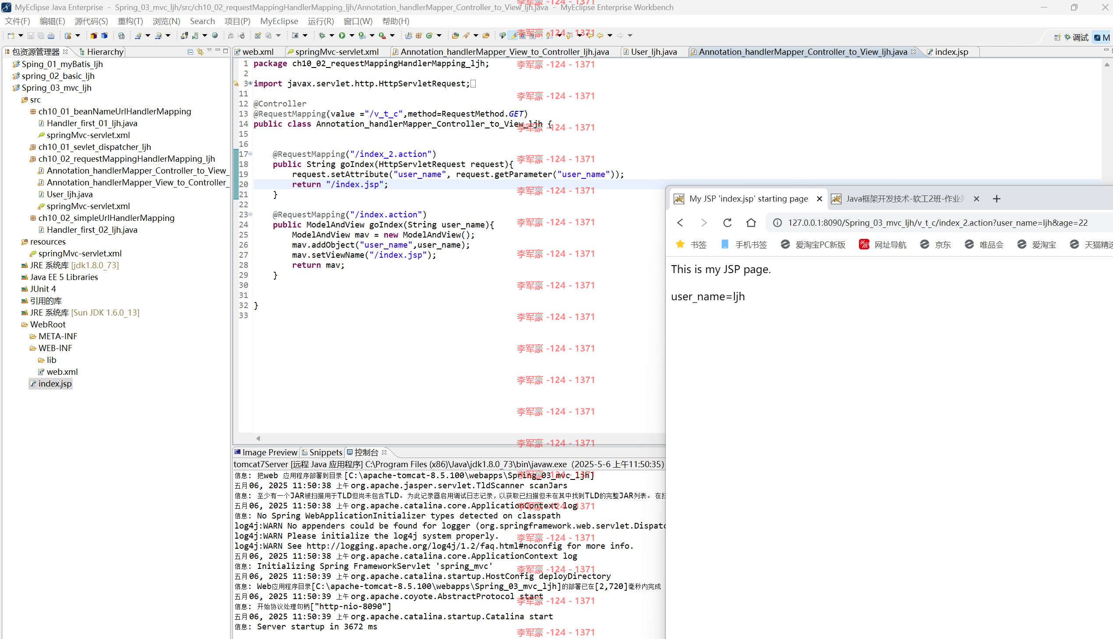1113x639 pixels.
Task: Toggle Link with Editor in package explorer
Action: pos(201,52)
